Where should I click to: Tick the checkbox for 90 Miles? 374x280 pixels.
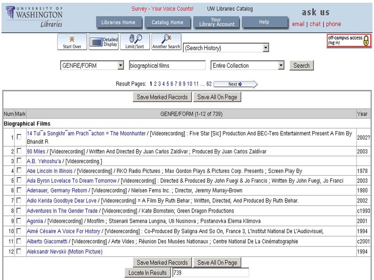tap(19, 151)
